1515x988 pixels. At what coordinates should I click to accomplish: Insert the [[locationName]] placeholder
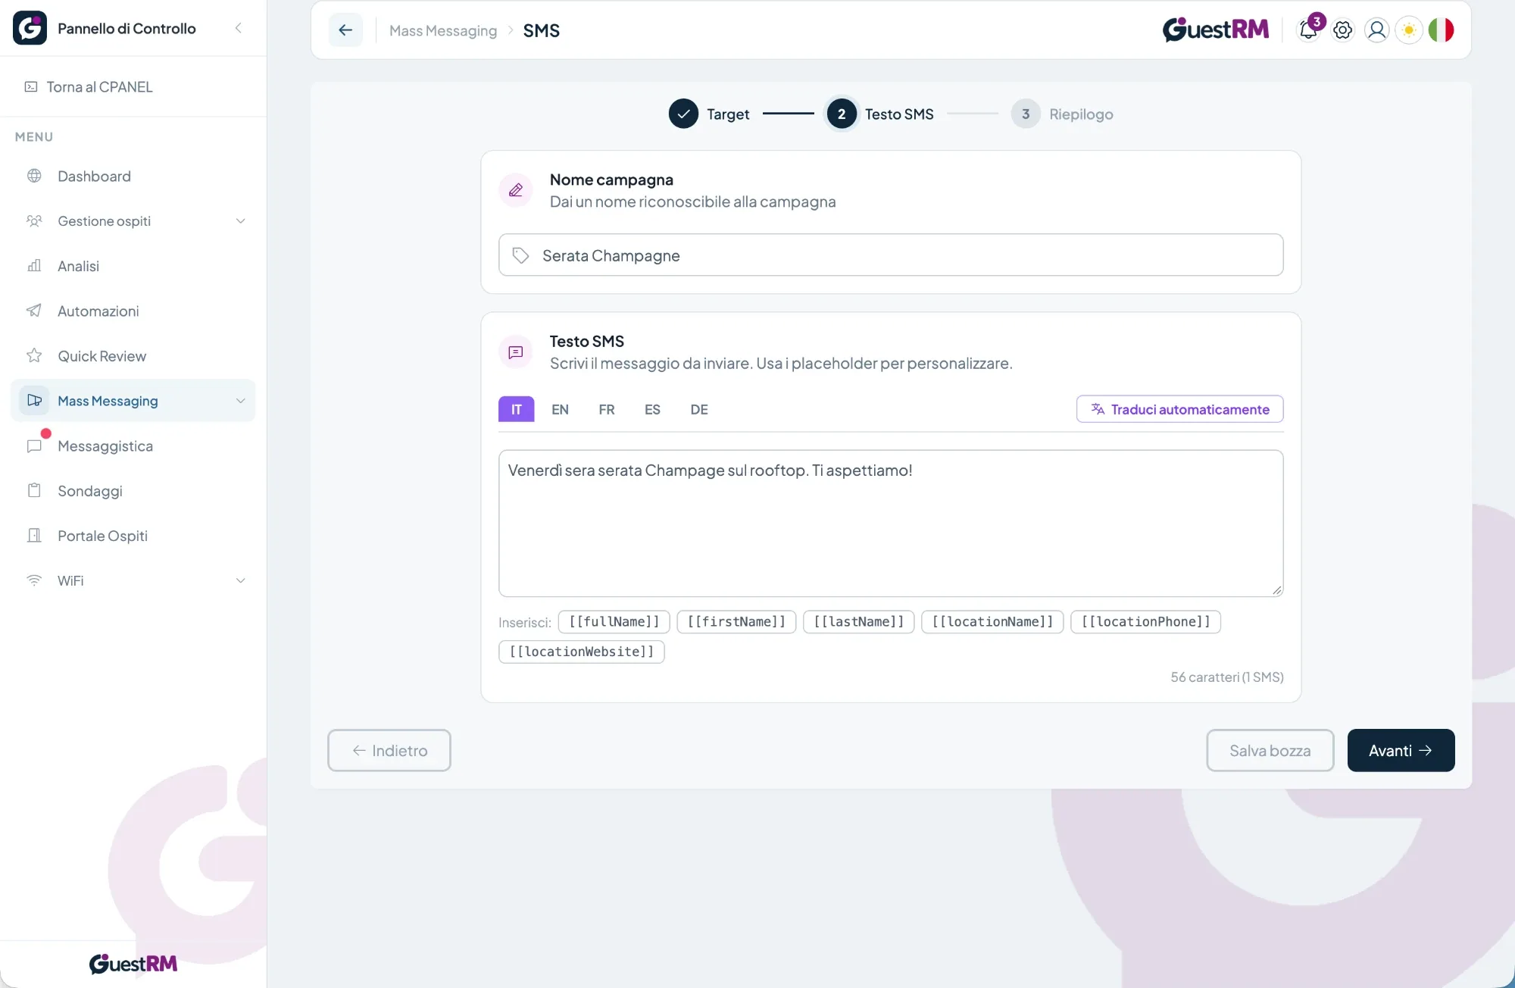click(x=992, y=622)
